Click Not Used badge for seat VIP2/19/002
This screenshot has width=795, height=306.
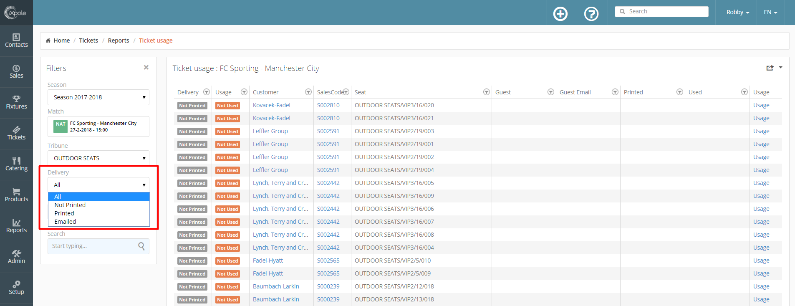click(227, 157)
